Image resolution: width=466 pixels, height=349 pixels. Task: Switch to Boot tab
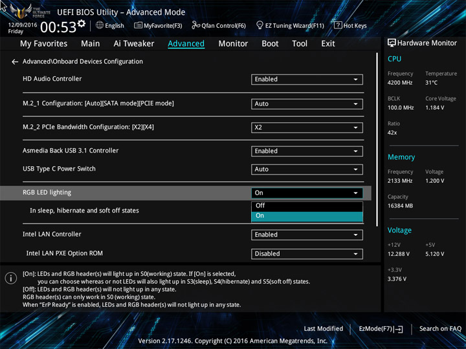[x=270, y=44]
